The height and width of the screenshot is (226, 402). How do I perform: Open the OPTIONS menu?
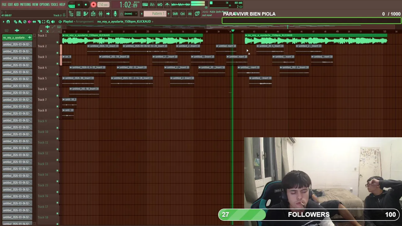point(45,5)
